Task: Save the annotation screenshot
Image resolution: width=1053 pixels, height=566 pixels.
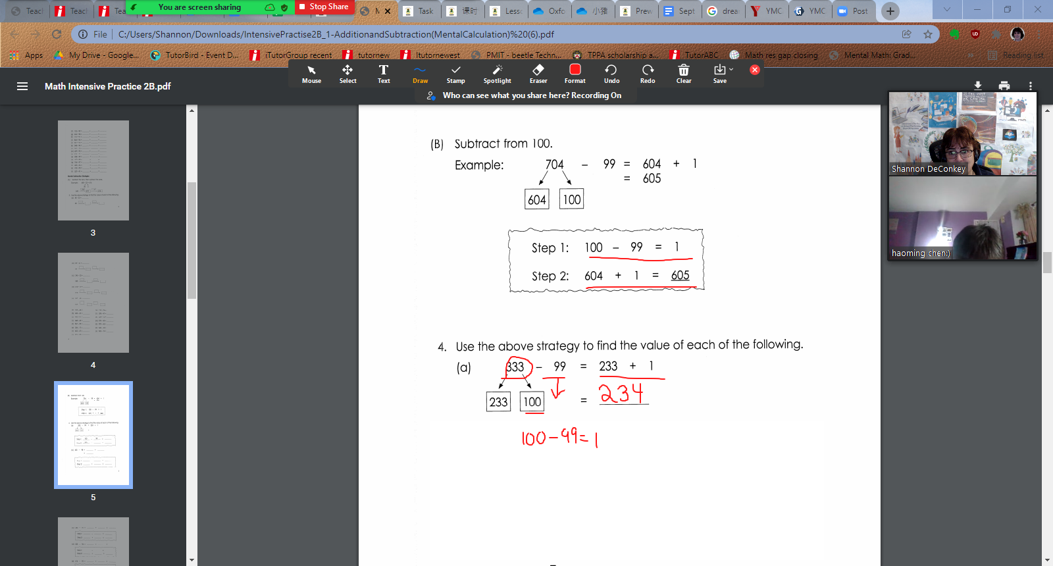Action: (x=719, y=74)
